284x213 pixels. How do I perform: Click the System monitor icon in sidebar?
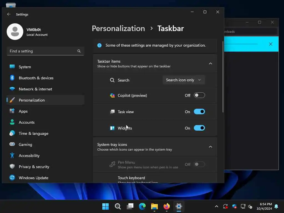click(x=12, y=67)
